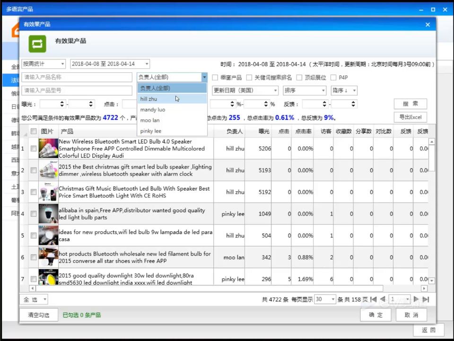Cancel with the 取消 button

411,315
